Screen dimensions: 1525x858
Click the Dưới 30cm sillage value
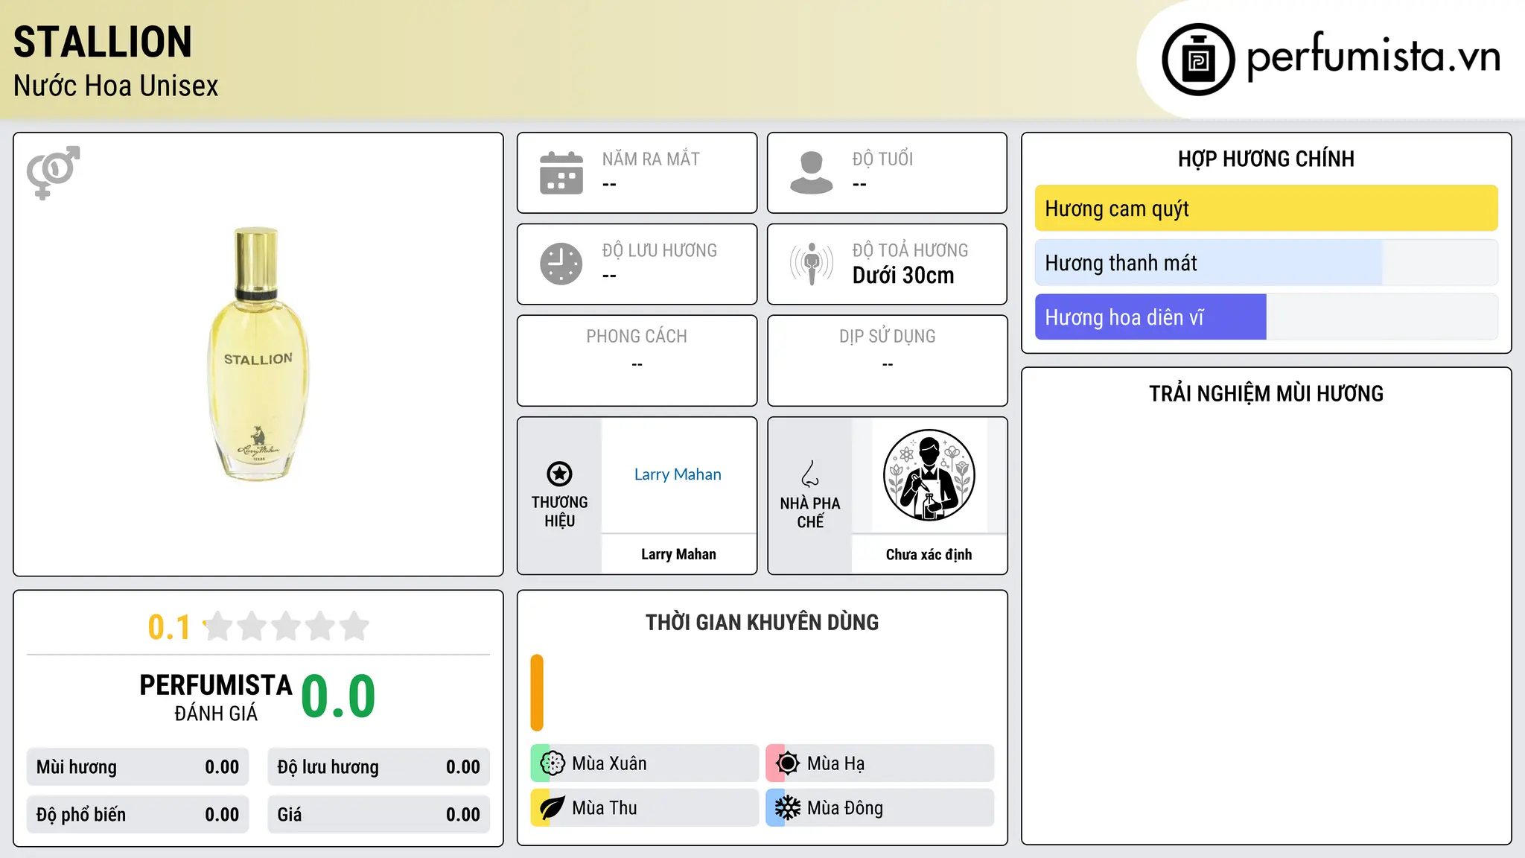tap(903, 276)
